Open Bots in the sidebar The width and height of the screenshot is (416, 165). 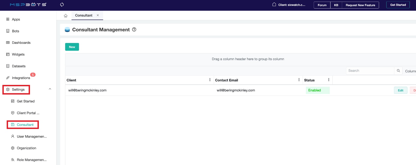[16, 31]
